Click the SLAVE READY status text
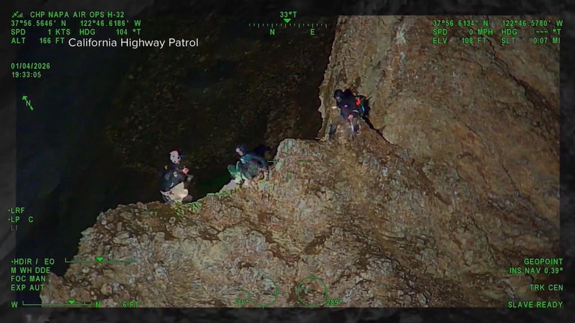Image resolution: width=575 pixels, height=323 pixels. pyautogui.click(x=535, y=304)
